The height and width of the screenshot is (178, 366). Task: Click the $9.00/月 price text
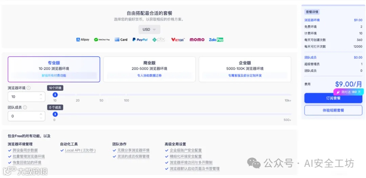349,84
